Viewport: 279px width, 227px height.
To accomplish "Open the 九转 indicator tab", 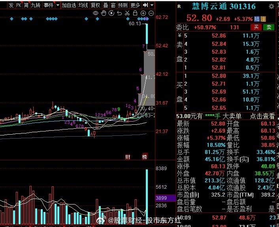I will click(x=36, y=5).
